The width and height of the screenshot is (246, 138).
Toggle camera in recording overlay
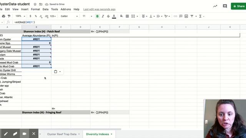coord(24,134)
